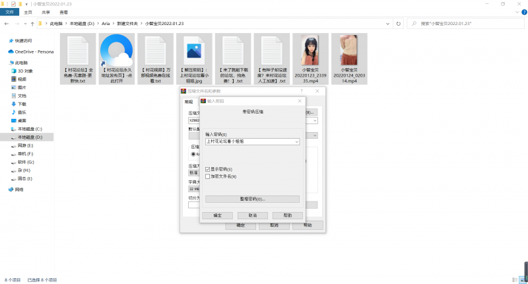This screenshot has height=284, width=528.
Task: Open the 主页 ribbon tab
Action: [x=27, y=12]
